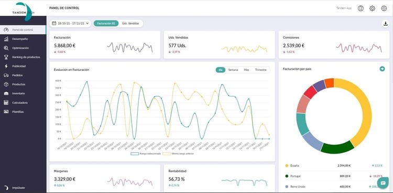Select the Semana chart period tab
This screenshot has width=393, height=193.
[233, 70]
